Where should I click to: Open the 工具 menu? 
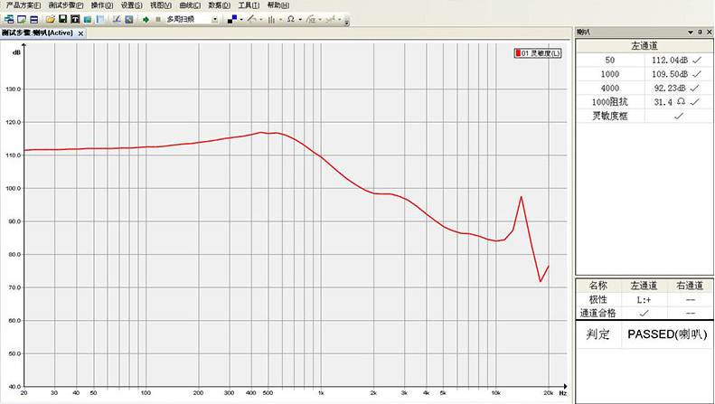[x=247, y=5]
